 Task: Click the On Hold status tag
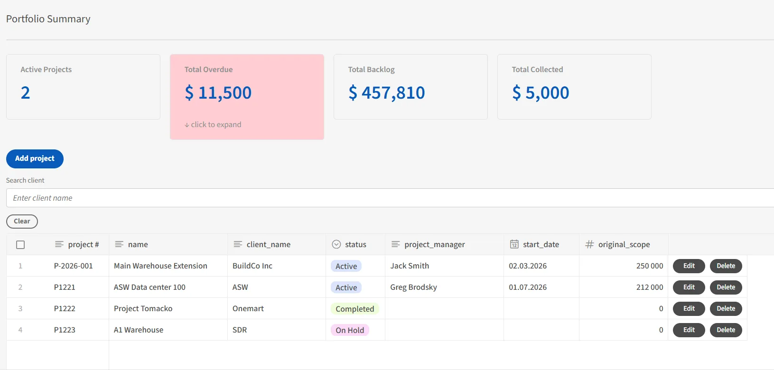350,330
